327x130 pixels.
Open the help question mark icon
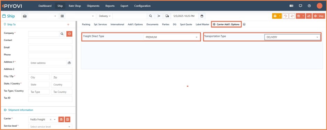point(309,6)
